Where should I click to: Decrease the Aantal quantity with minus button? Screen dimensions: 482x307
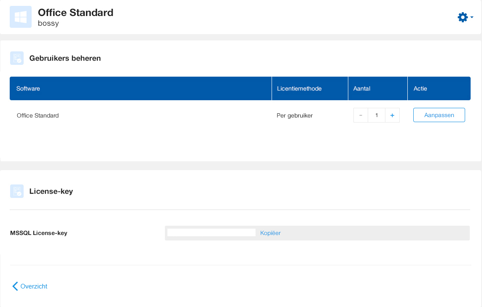[x=361, y=115]
